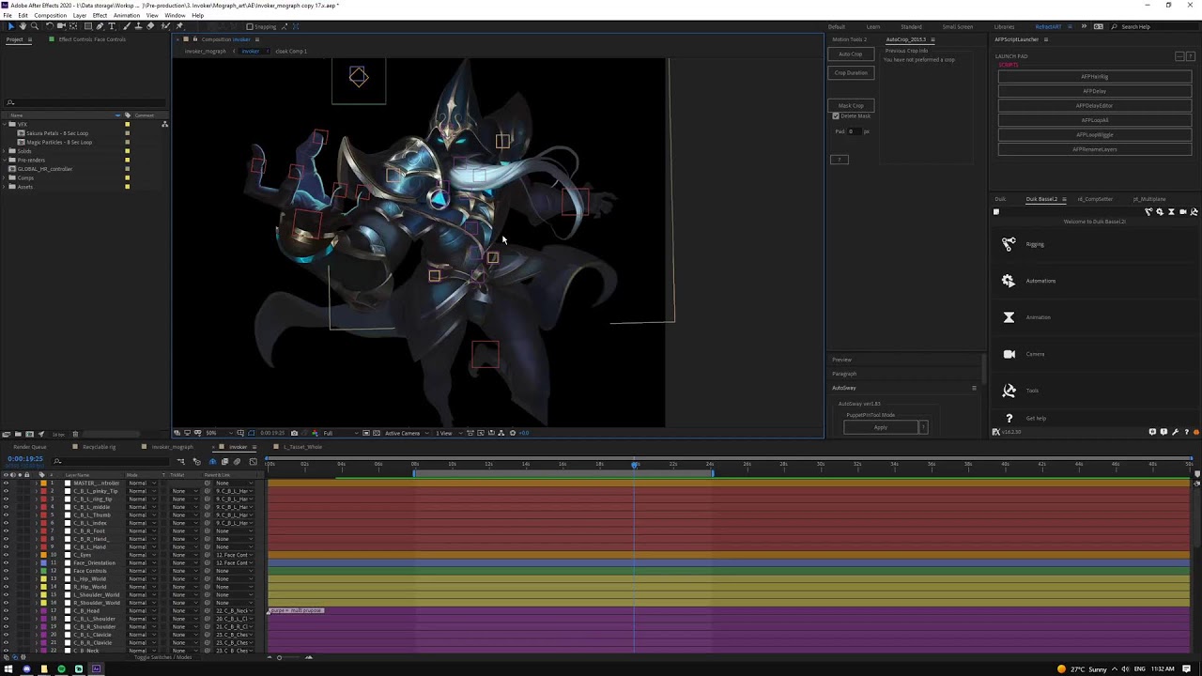Open the Active Camera dropdown
The height and width of the screenshot is (676, 1202).
pyautogui.click(x=408, y=433)
